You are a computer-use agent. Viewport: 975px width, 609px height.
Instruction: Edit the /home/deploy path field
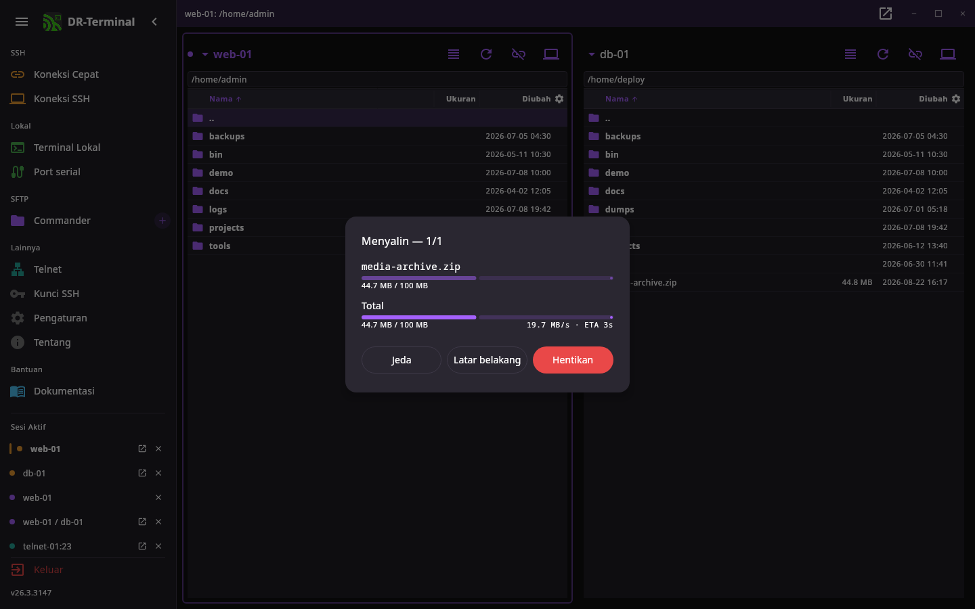coord(774,79)
